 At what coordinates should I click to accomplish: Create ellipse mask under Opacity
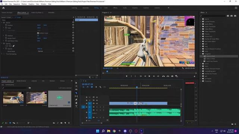point(7,46)
